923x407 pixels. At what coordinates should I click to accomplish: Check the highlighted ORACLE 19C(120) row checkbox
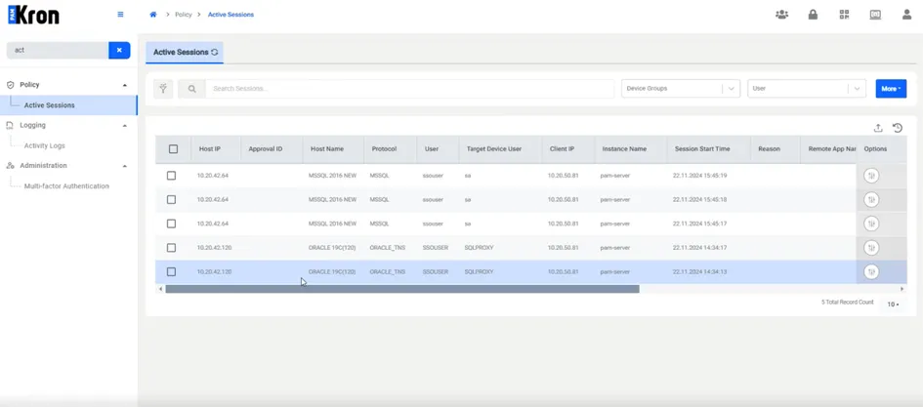pos(171,271)
